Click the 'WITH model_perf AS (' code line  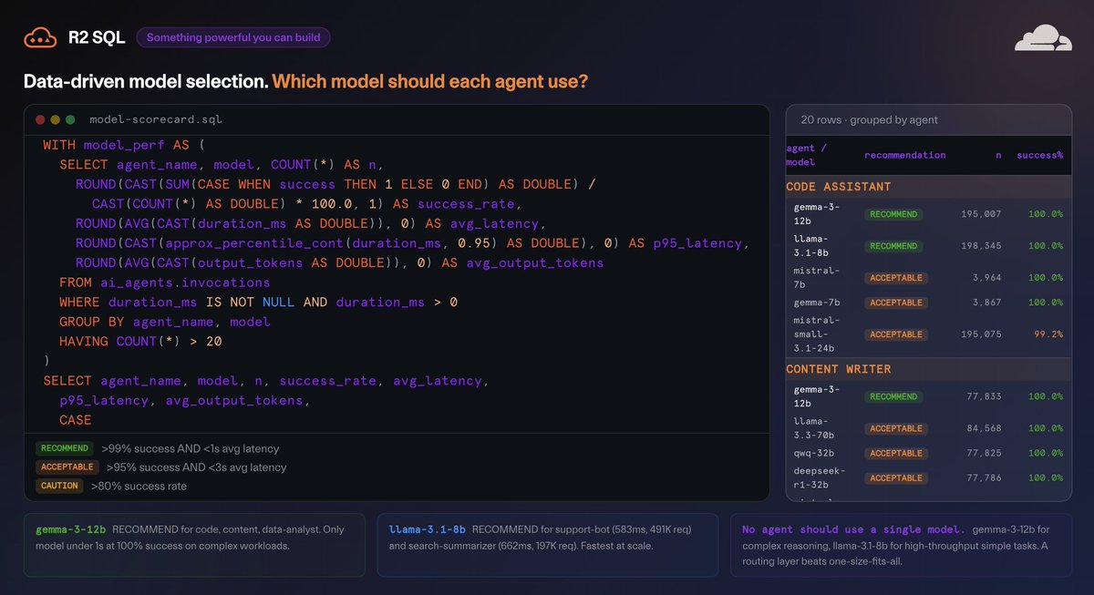coord(126,145)
